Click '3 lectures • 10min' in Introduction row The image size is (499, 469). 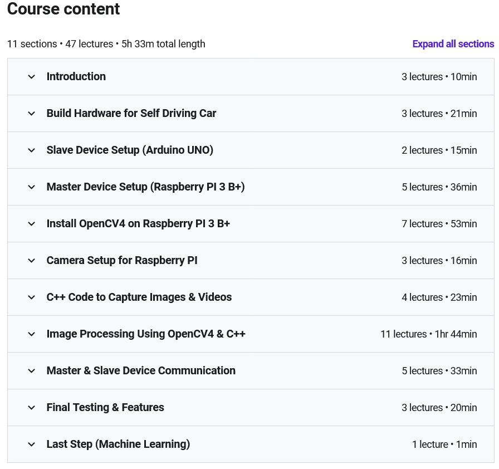pos(439,77)
